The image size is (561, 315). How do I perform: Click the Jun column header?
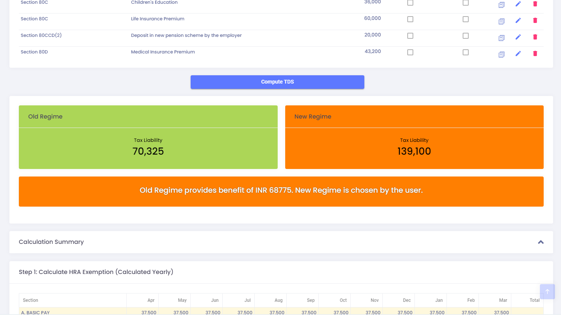click(x=215, y=300)
